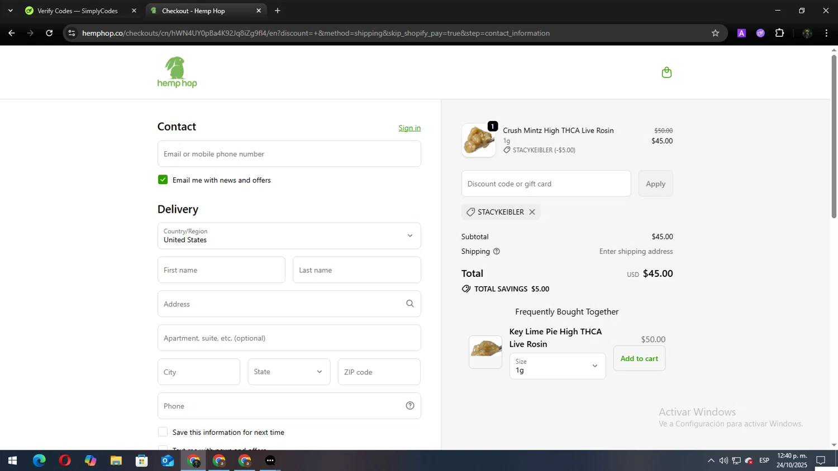Click the Key Lime Pie product thumbnail
Image resolution: width=838 pixels, height=471 pixels.
[x=485, y=352]
